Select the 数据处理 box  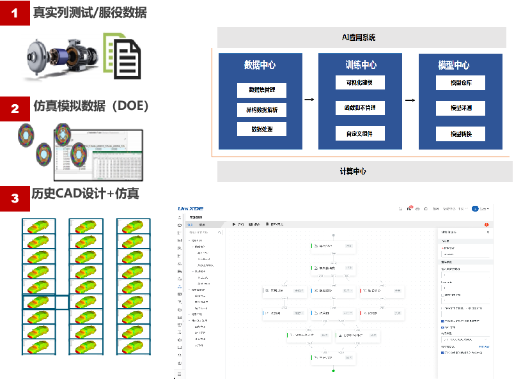261,129
